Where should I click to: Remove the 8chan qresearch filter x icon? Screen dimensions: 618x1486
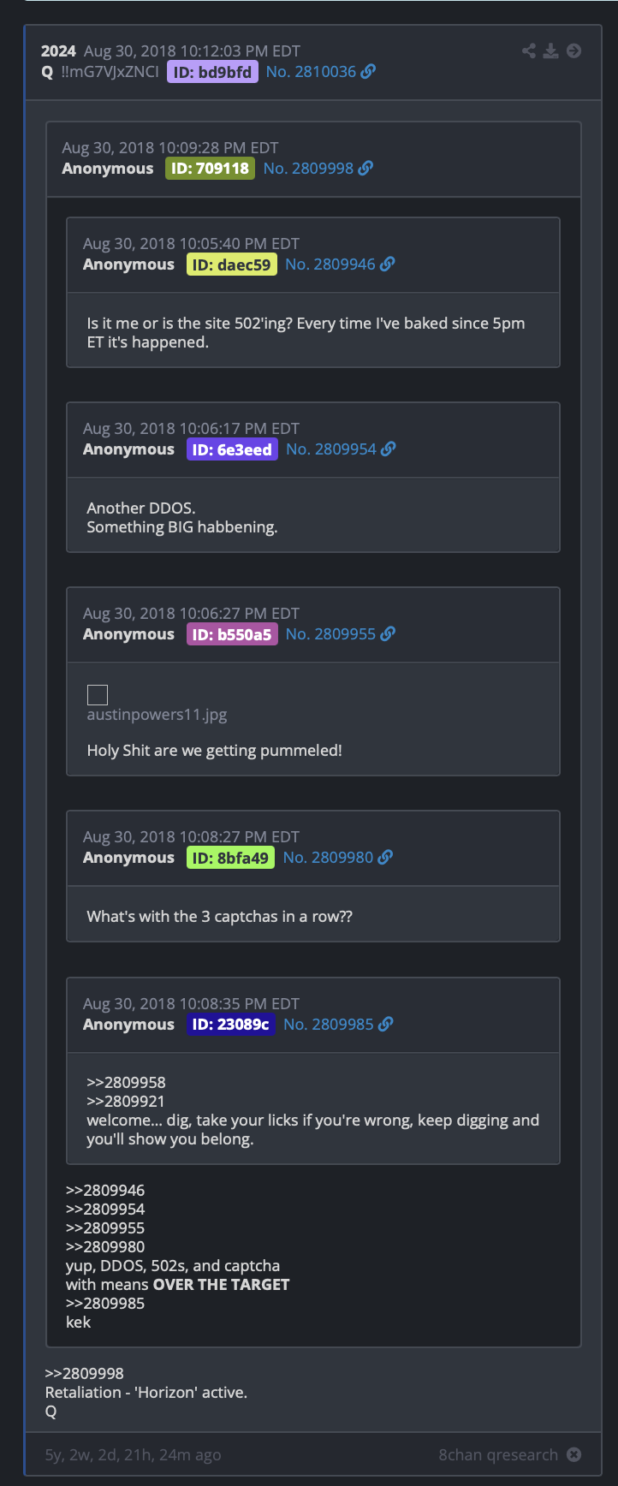coord(574,1455)
